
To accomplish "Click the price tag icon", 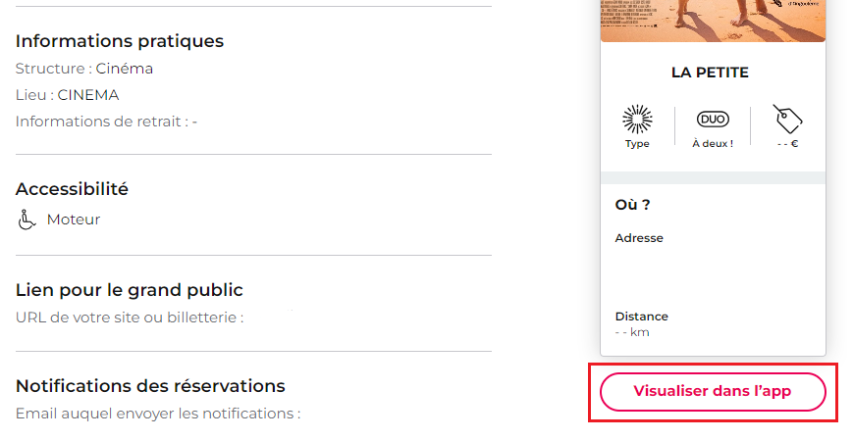I will 787,119.
